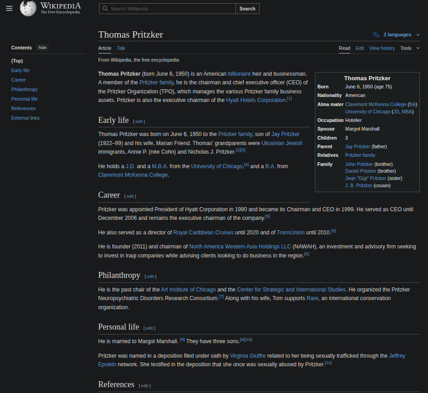428x393 pixels.
Task: Open University of Chicago in infobox
Action: coord(368,112)
